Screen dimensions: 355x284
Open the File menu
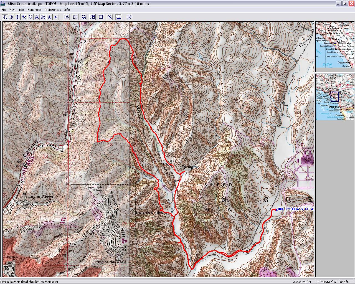4,10
